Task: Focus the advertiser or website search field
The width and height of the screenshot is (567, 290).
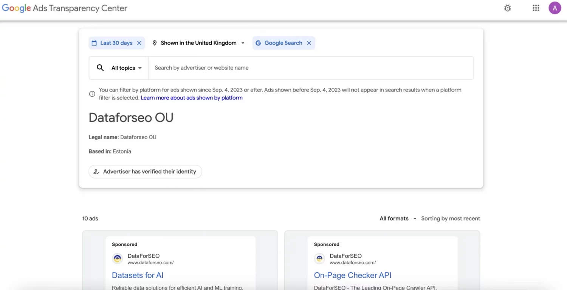Action: [311, 68]
